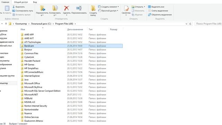The image size is (222, 125).
Task: Click the CyberLink folder icon
Action: 22,57
